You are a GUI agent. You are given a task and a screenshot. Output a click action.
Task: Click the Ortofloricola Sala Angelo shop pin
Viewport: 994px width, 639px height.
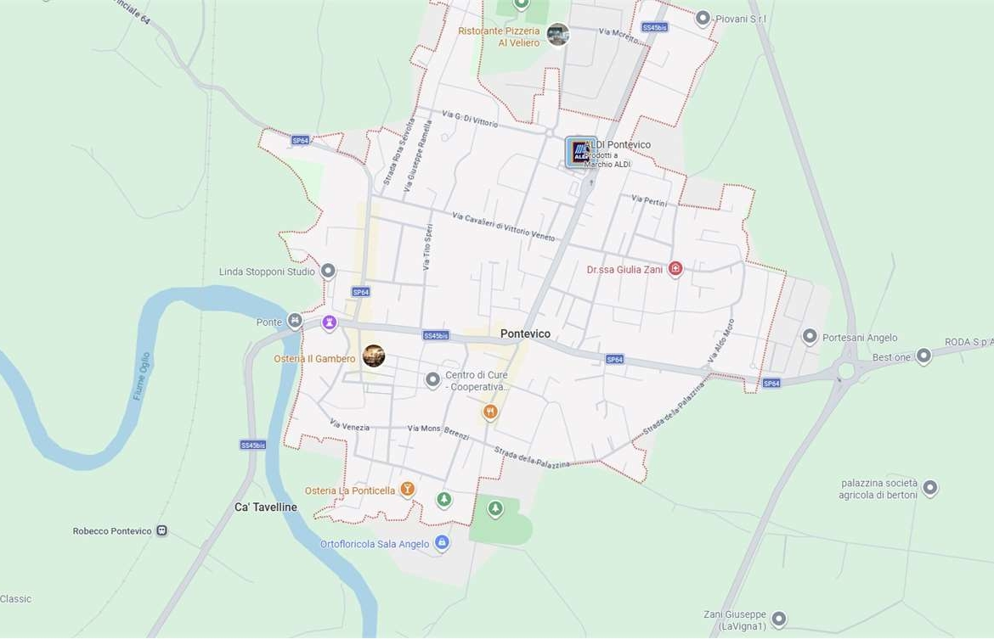tap(443, 543)
